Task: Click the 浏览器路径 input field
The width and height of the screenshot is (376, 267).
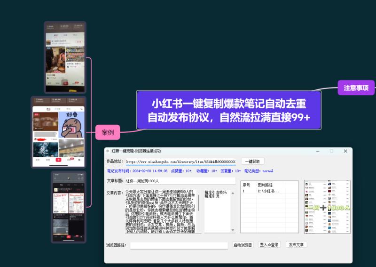Action: tap(179, 245)
